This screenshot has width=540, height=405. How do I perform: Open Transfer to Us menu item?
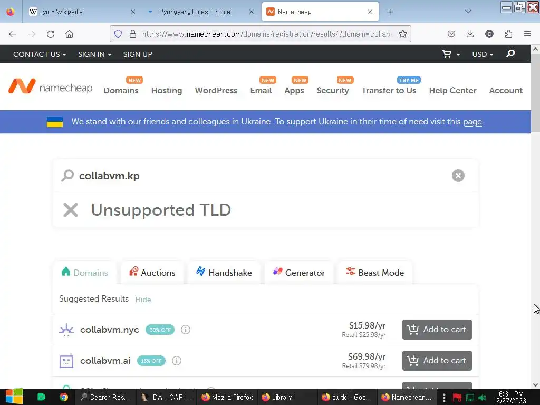[389, 90]
